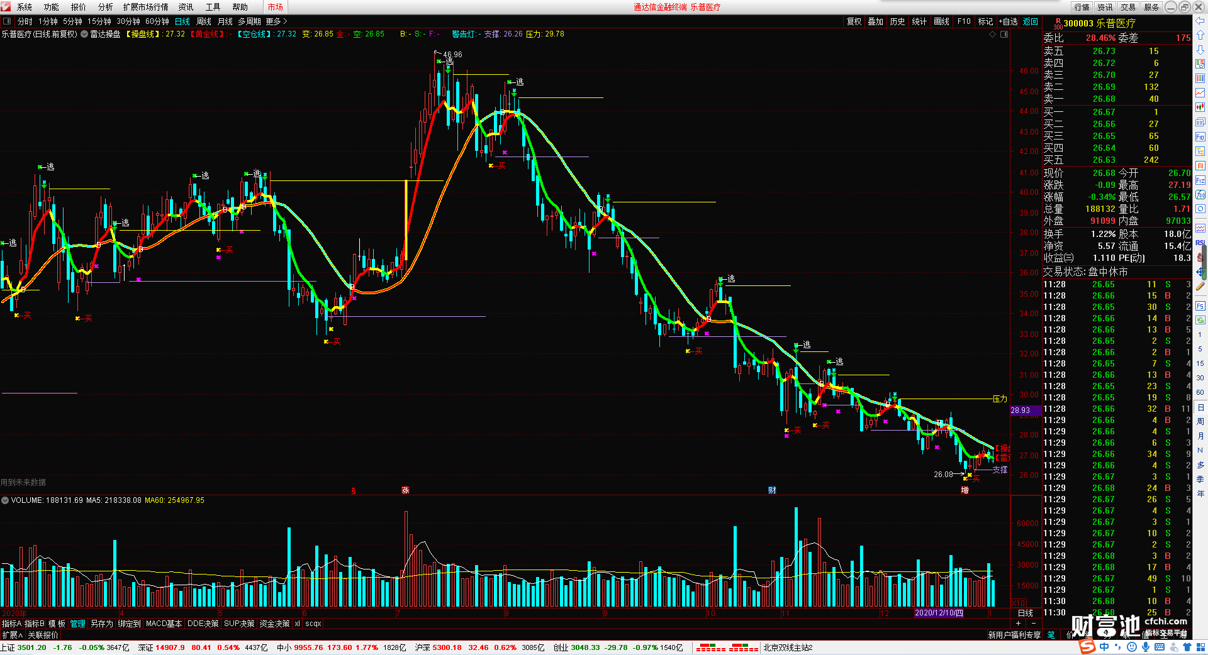Open the F10 company info sidebar icon
The width and height of the screenshot is (1208, 655).
[x=1200, y=136]
